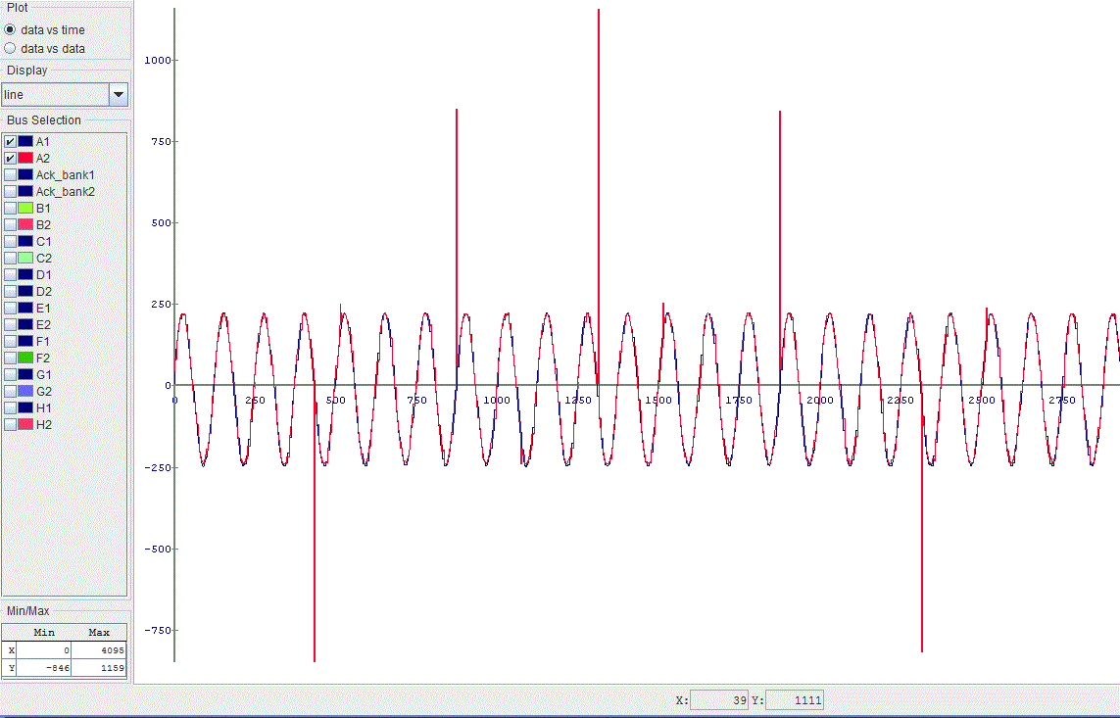Uncheck the A1 bus checkbox
The height and width of the screenshot is (718, 1120).
click(x=10, y=141)
